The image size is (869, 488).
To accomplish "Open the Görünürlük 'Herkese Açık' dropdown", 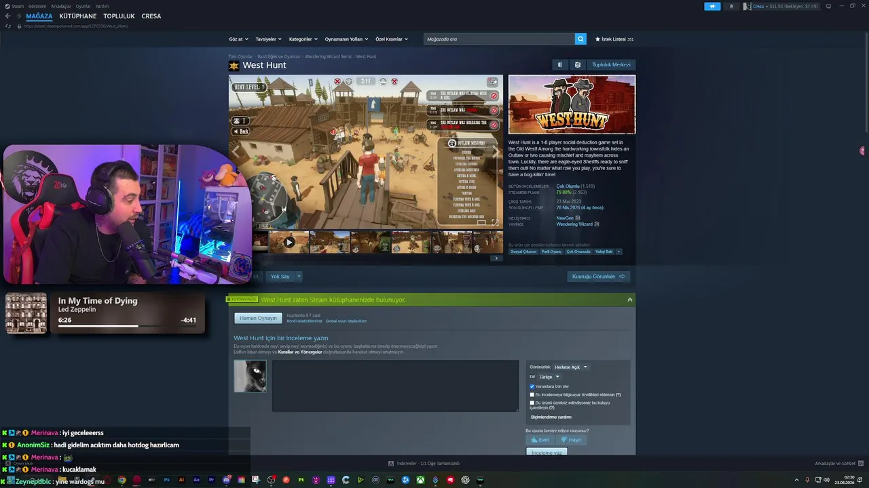I will (x=571, y=367).
